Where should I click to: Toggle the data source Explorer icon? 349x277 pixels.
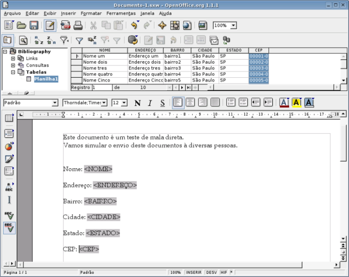(x=8, y=40)
